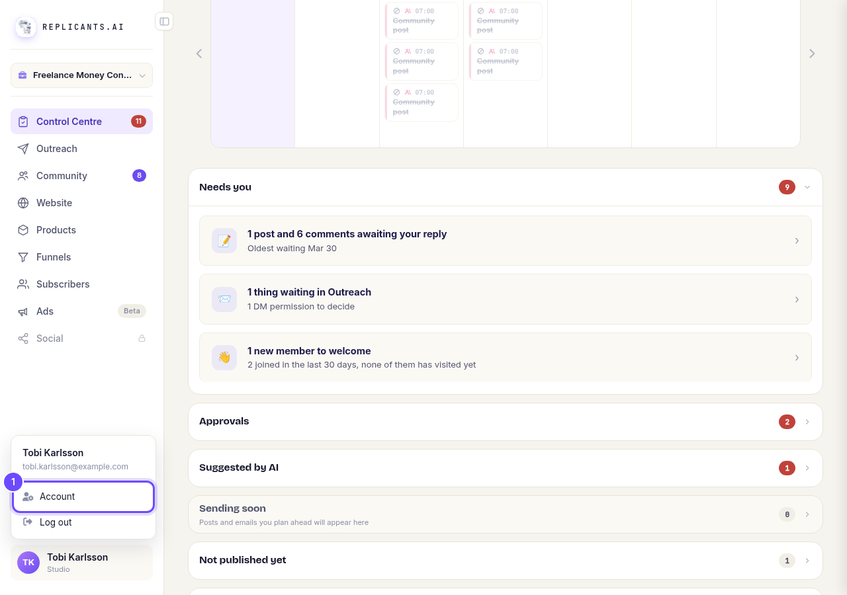Viewport: 847px width, 595px height.
Task: Go to next calendar week
Action: (x=812, y=54)
